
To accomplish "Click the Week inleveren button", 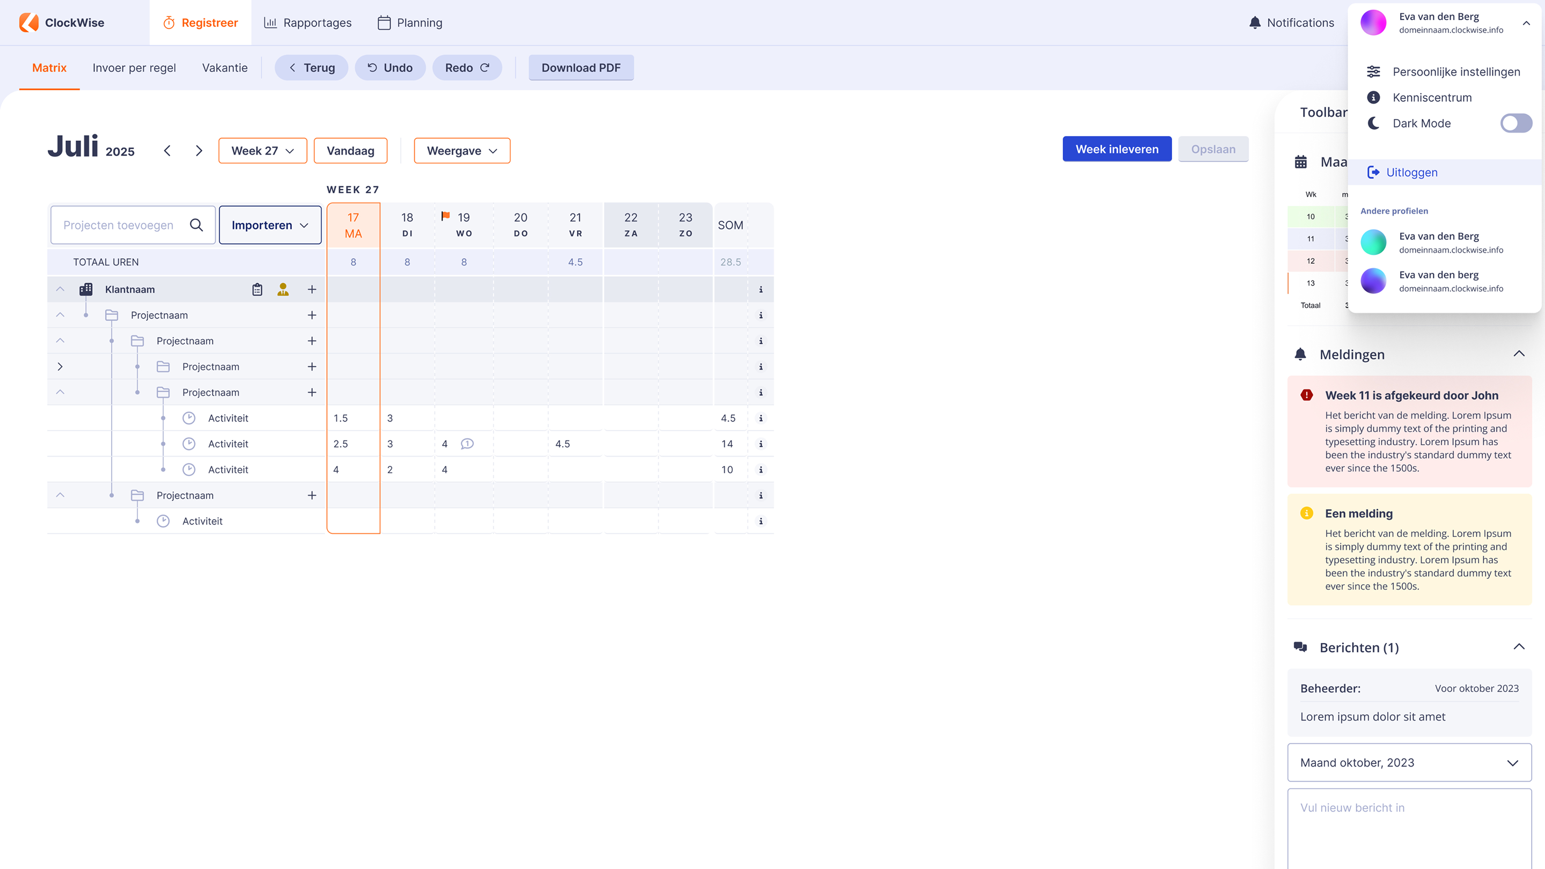I will [x=1117, y=149].
